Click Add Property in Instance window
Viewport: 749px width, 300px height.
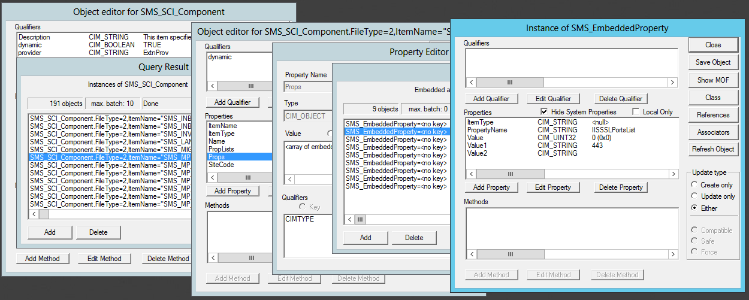[491, 187]
